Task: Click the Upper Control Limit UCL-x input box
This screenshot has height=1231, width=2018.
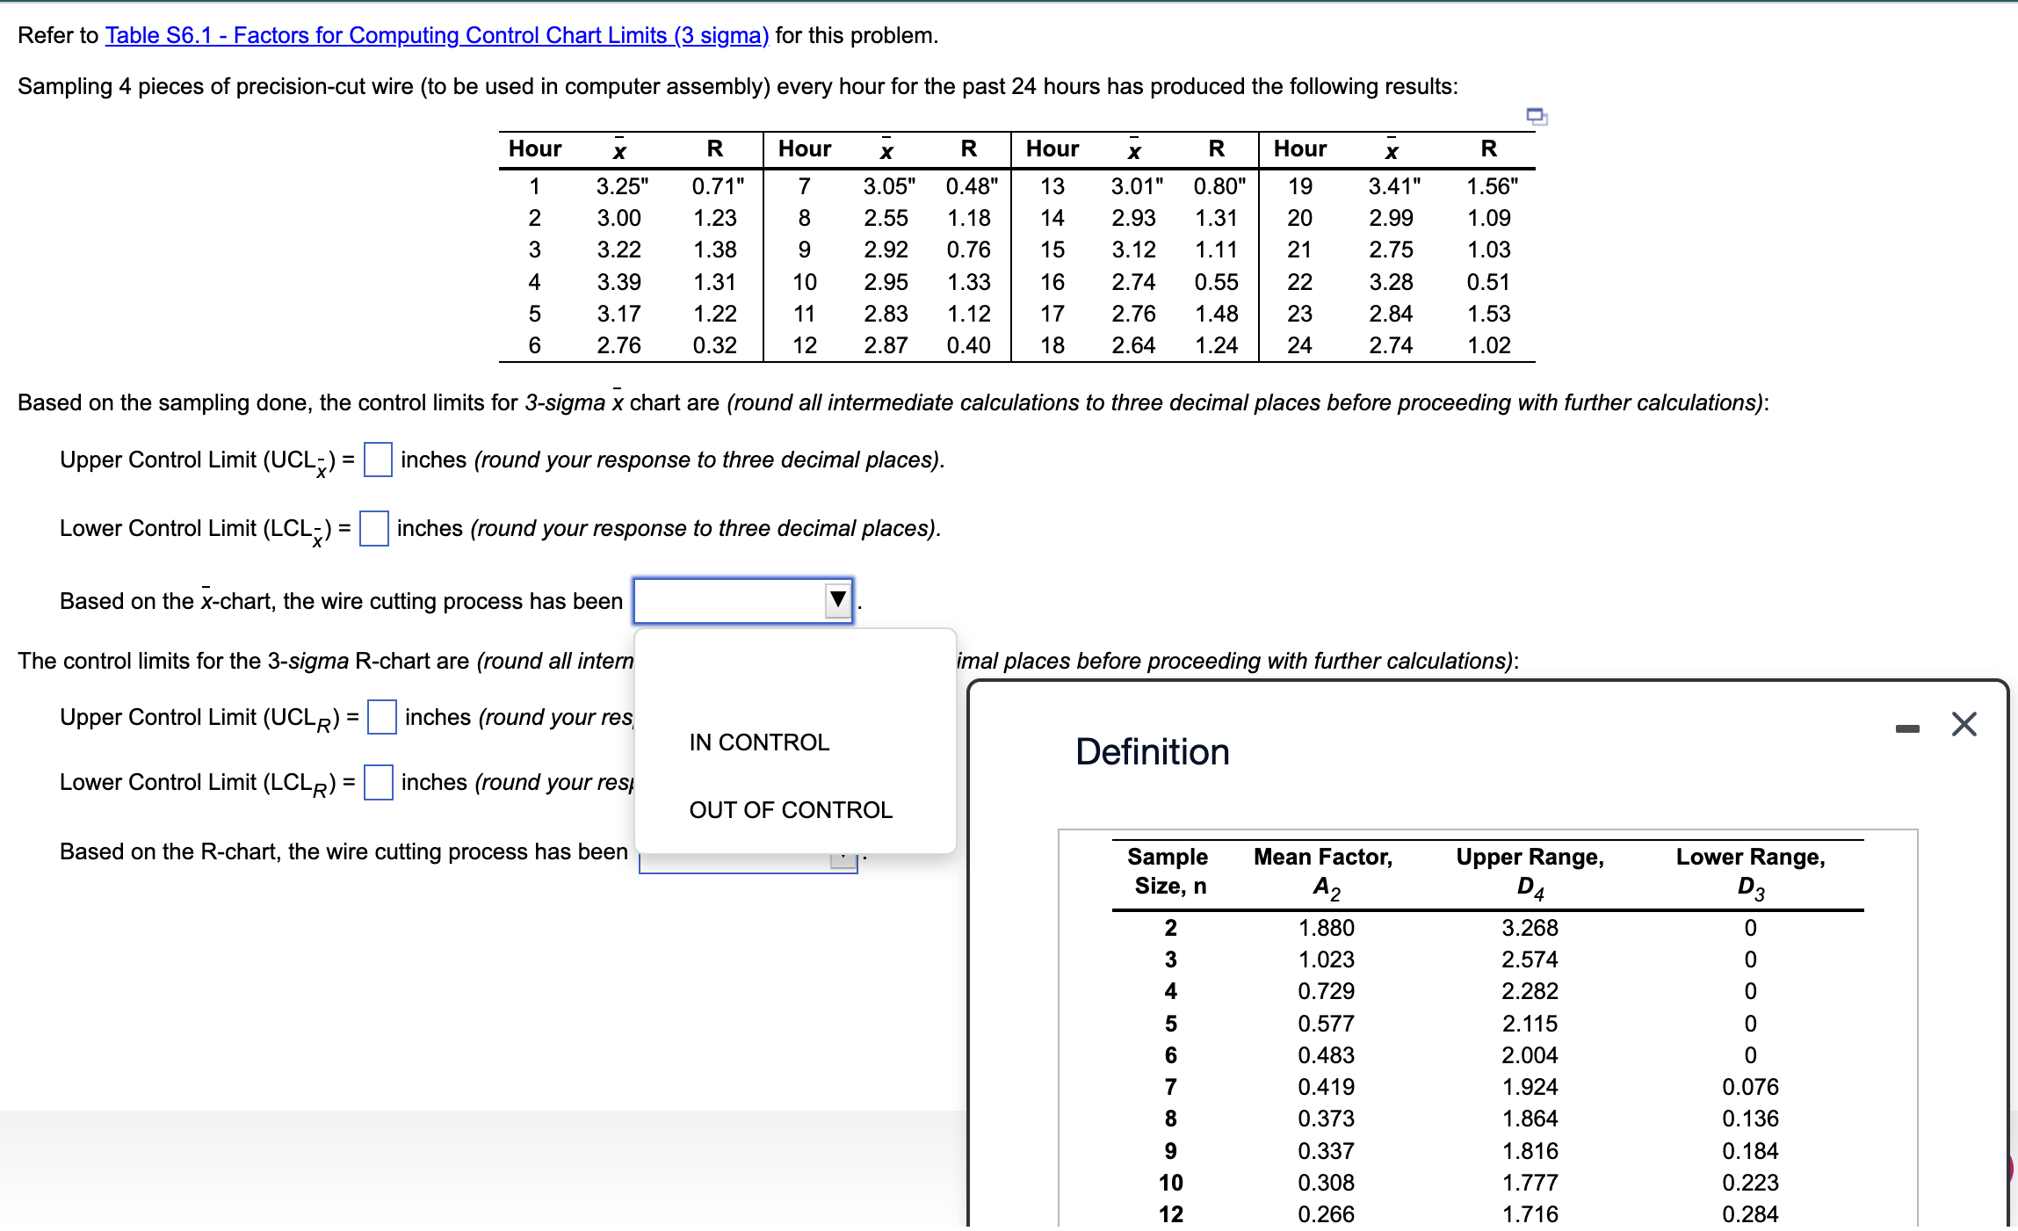Action: tap(377, 460)
